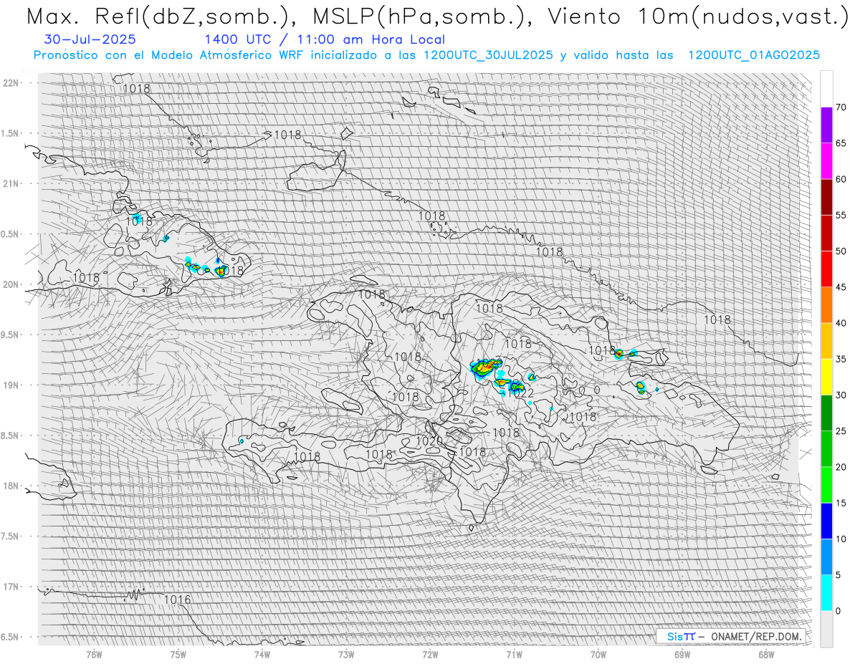
Task: Click the '6.5N' latitude label
Action: [11, 637]
